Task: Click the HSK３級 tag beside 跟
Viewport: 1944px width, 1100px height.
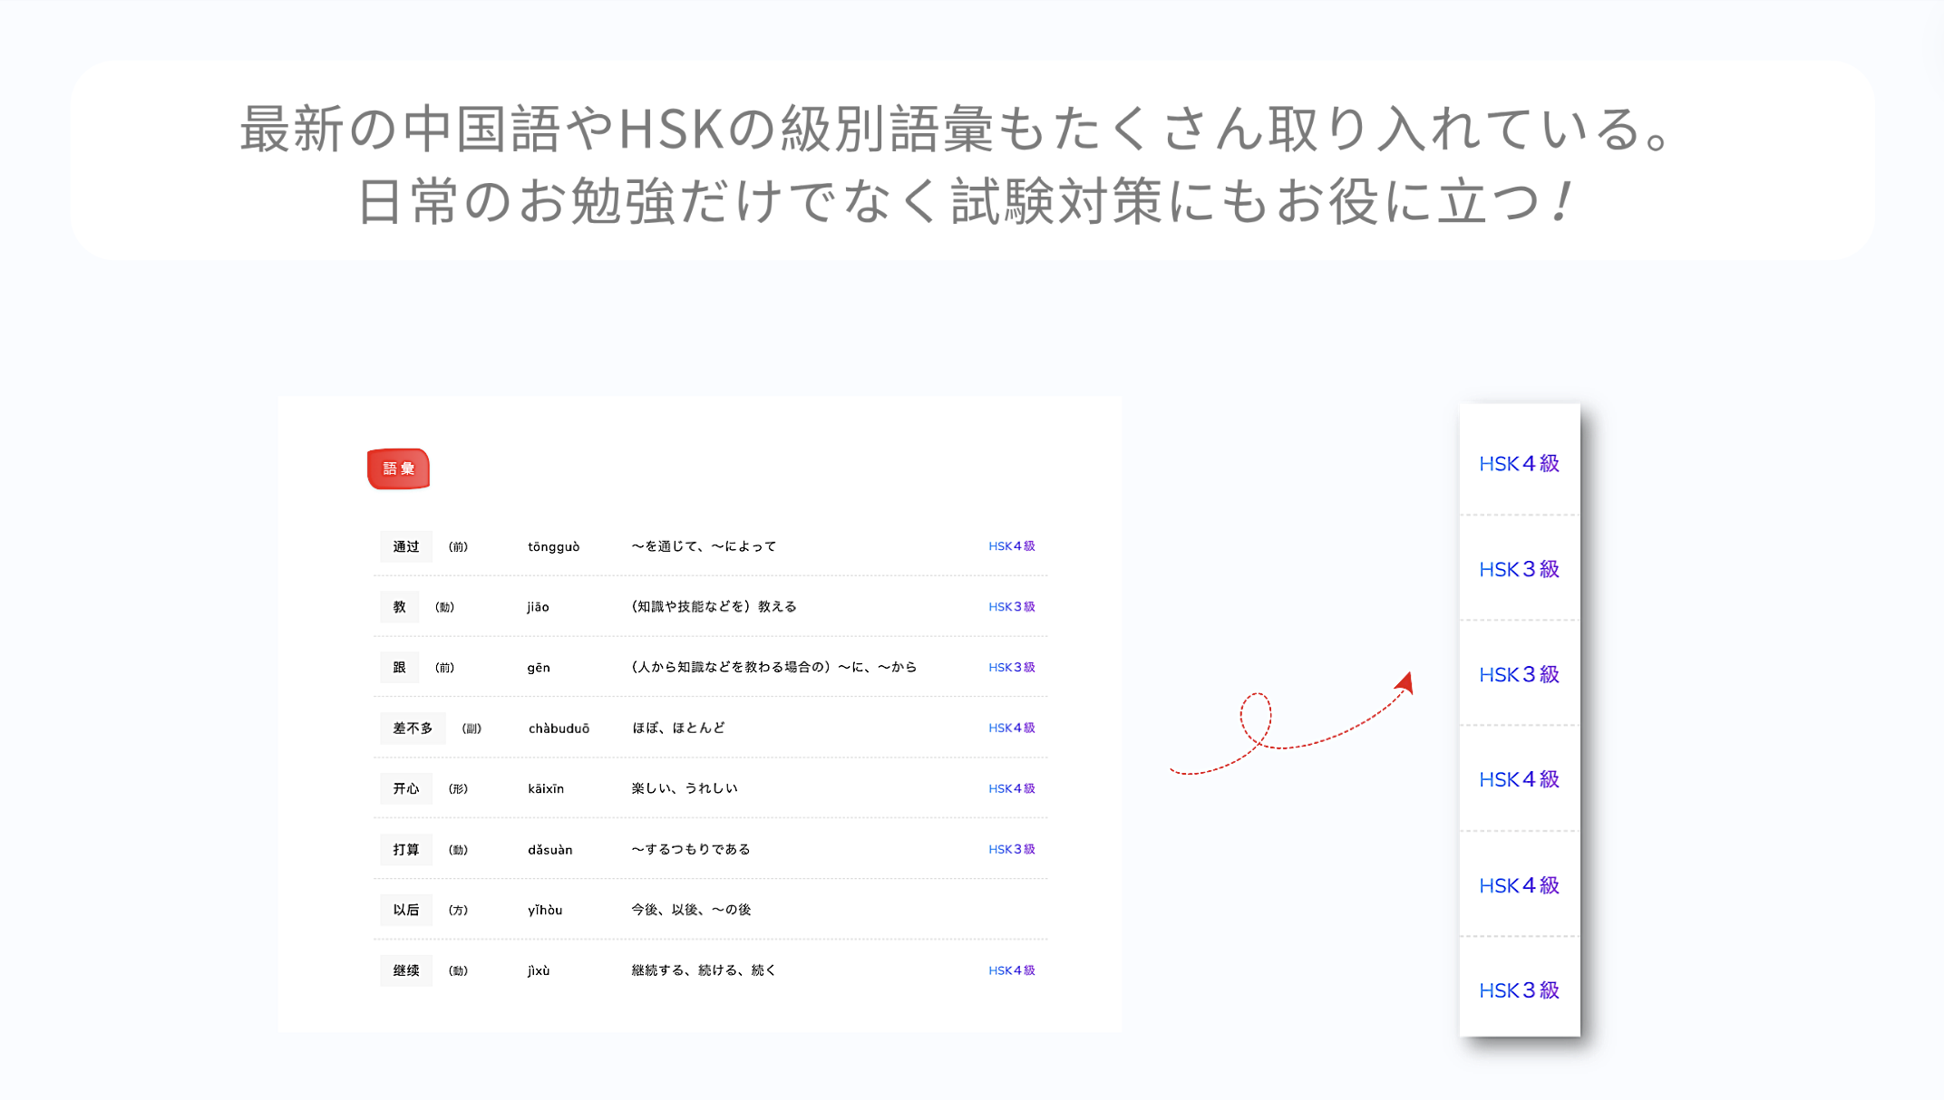Action: click(x=1011, y=667)
